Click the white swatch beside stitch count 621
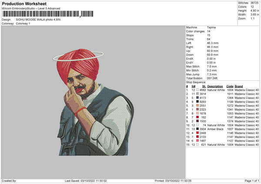The image size is (261, 184). pyautogui.click(x=197, y=145)
